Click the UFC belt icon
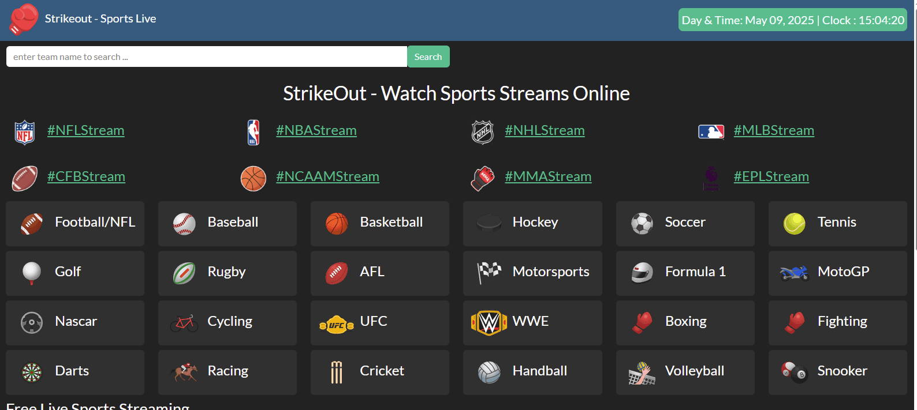The height and width of the screenshot is (410, 917). (337, 325)
